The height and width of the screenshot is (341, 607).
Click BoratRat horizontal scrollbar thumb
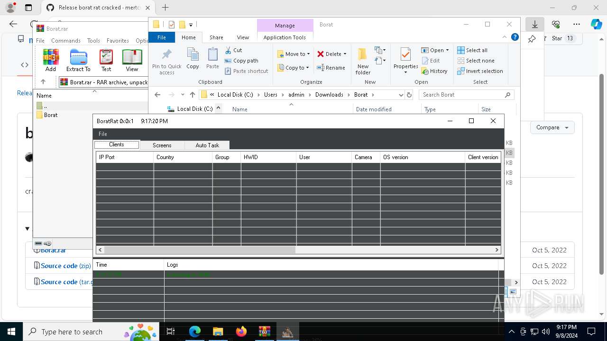[200, 250]
